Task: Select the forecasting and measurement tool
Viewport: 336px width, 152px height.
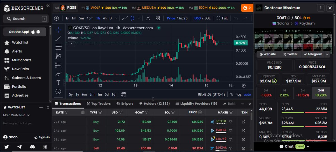Action: coord(58,65)
